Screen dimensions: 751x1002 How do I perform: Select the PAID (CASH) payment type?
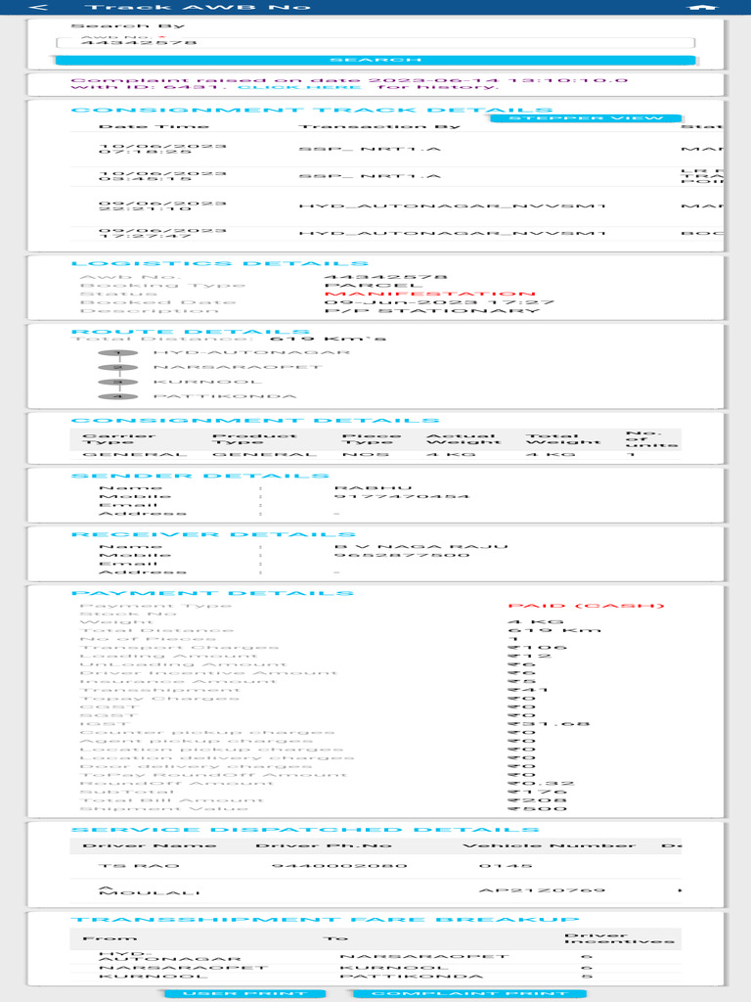pyautogui.click(x=587, y=606)
